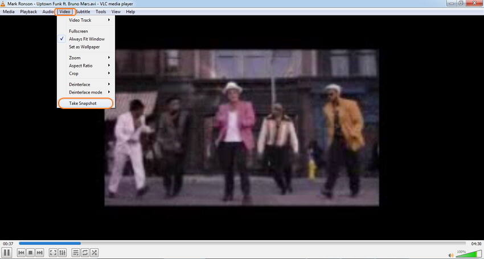Open the Subtitle menu
Viewport: 484px width, 259px height.
pos(83,12)
